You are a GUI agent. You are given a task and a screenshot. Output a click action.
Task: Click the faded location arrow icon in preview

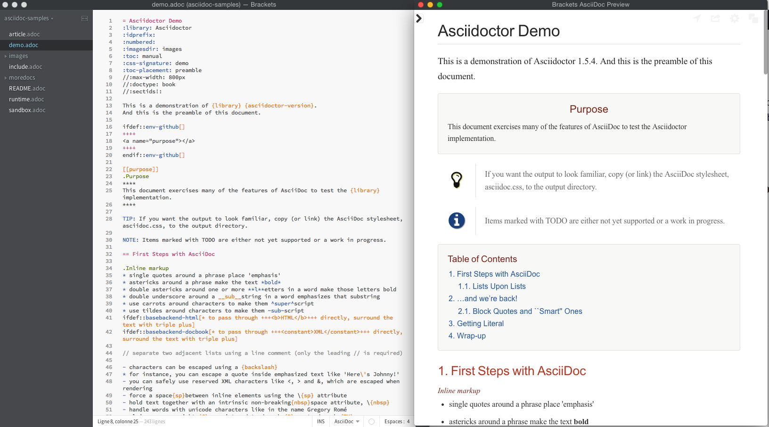pyautogui.click(x=697, y=18)
